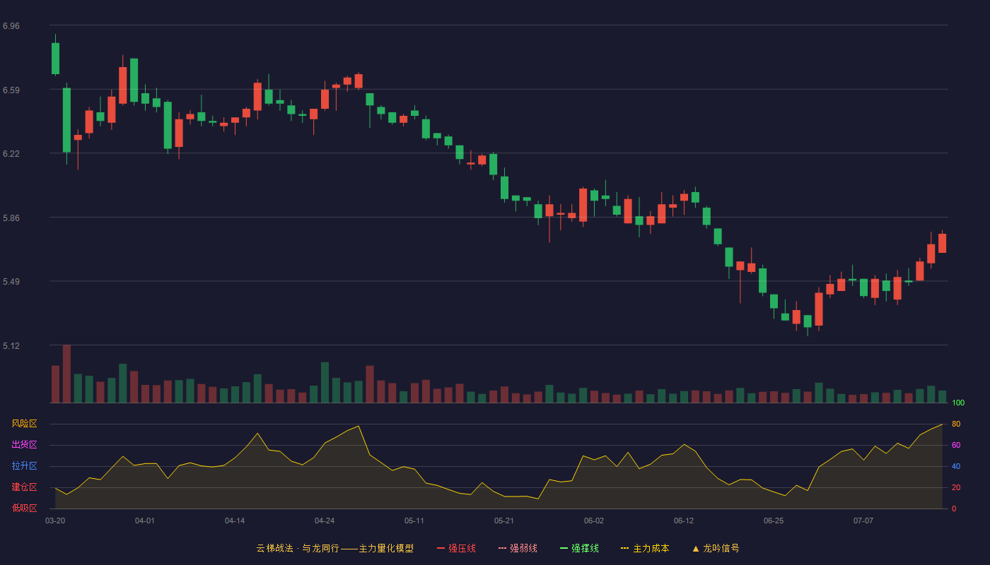Screen dimensions: 990x565
Task: Select the 风险区 zone label
Action: pyautogui.click(x=24, y=424)
